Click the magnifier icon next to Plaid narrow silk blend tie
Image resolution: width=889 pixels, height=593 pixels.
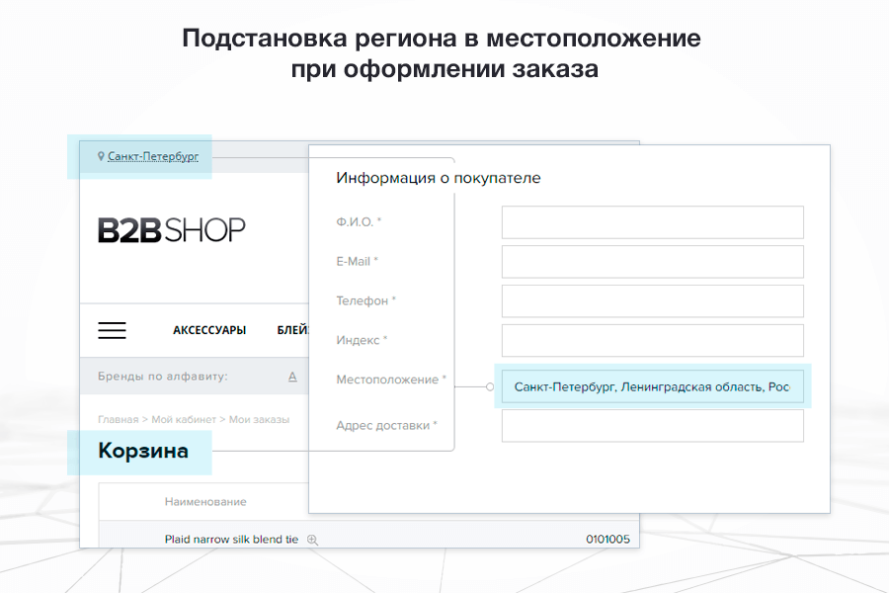314,540
